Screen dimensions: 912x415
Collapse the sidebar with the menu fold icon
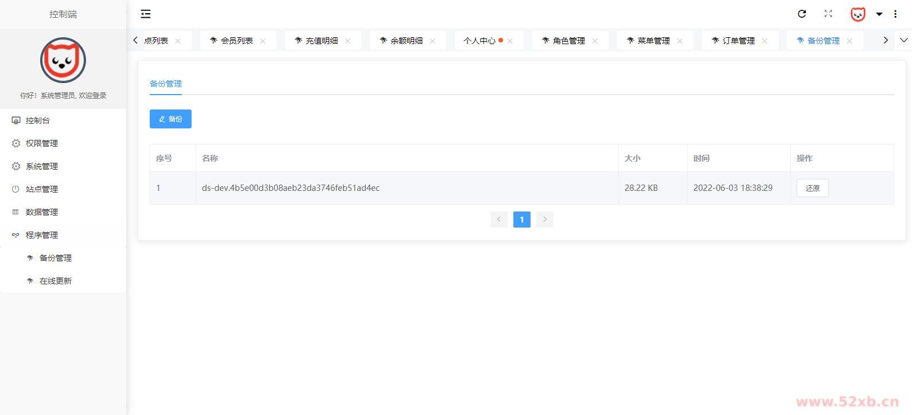pos(146,14)
